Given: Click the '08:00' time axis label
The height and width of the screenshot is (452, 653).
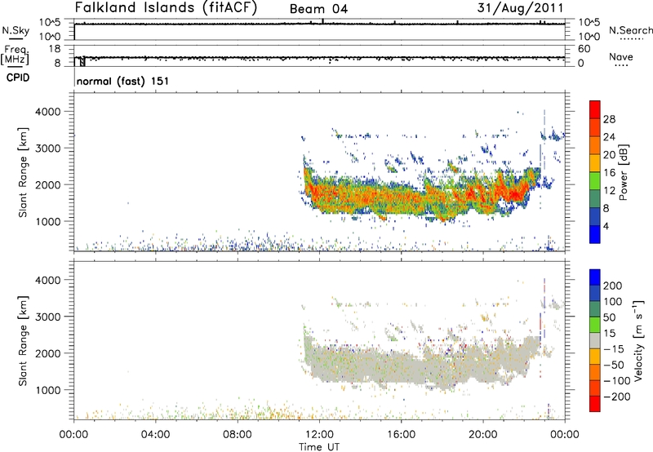Looking at the screenshot, I should tap(238, 435).
